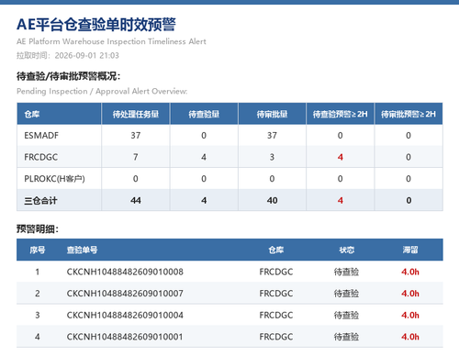
Task: Click the 待审批量 column header
Action: [272, 114]
